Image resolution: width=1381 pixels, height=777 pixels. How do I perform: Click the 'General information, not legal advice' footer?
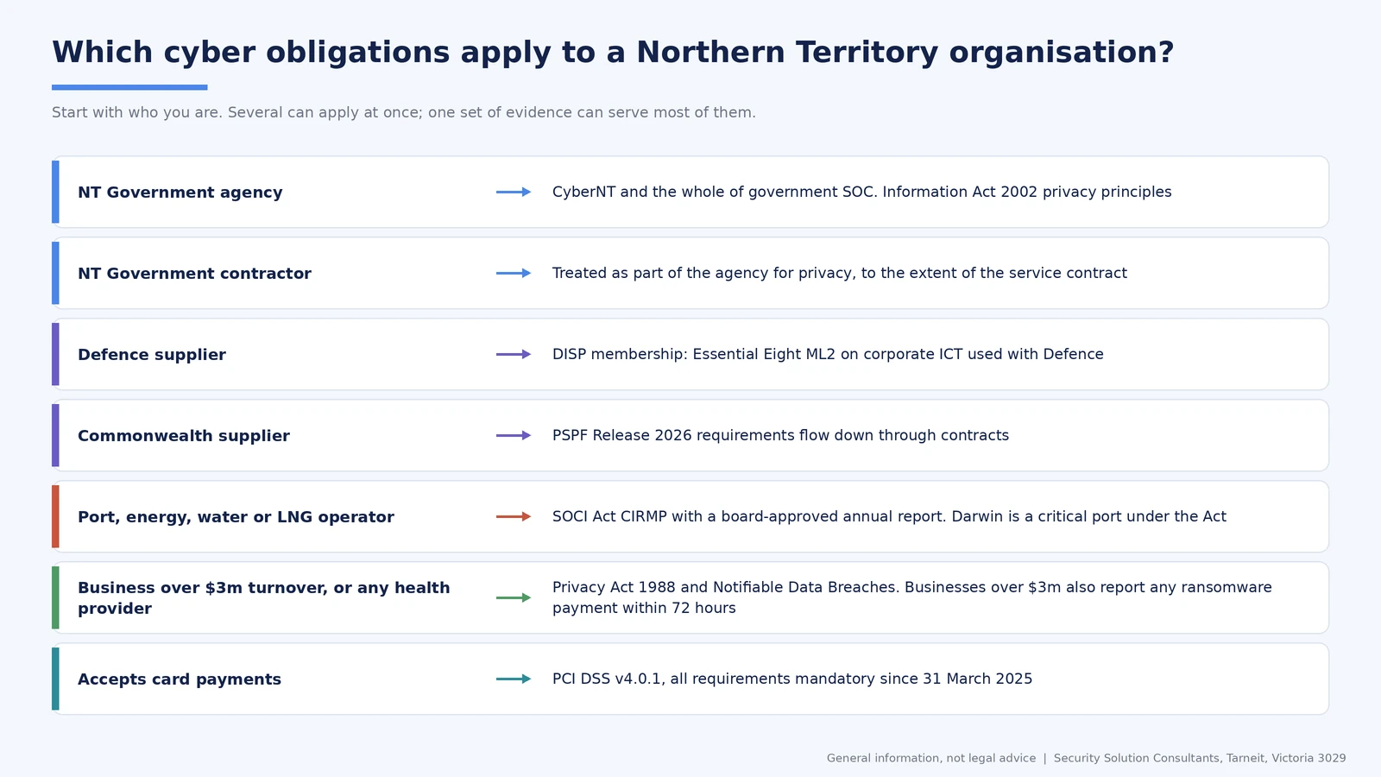click(x=931, y=758)
